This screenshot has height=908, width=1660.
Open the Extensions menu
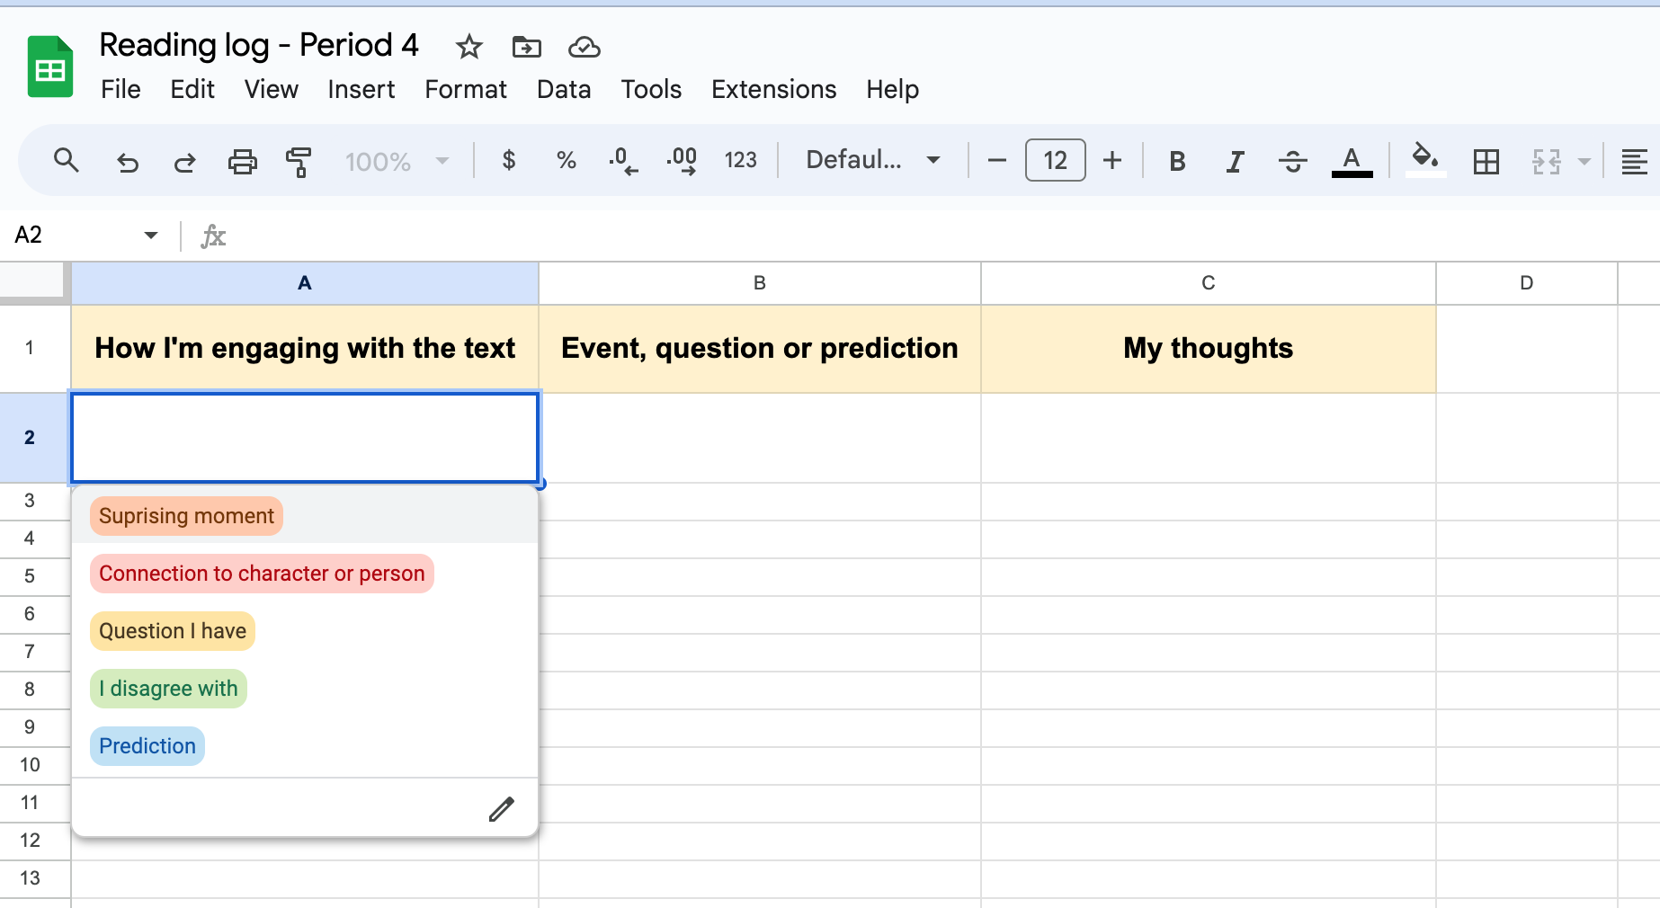tap(773, 89)
